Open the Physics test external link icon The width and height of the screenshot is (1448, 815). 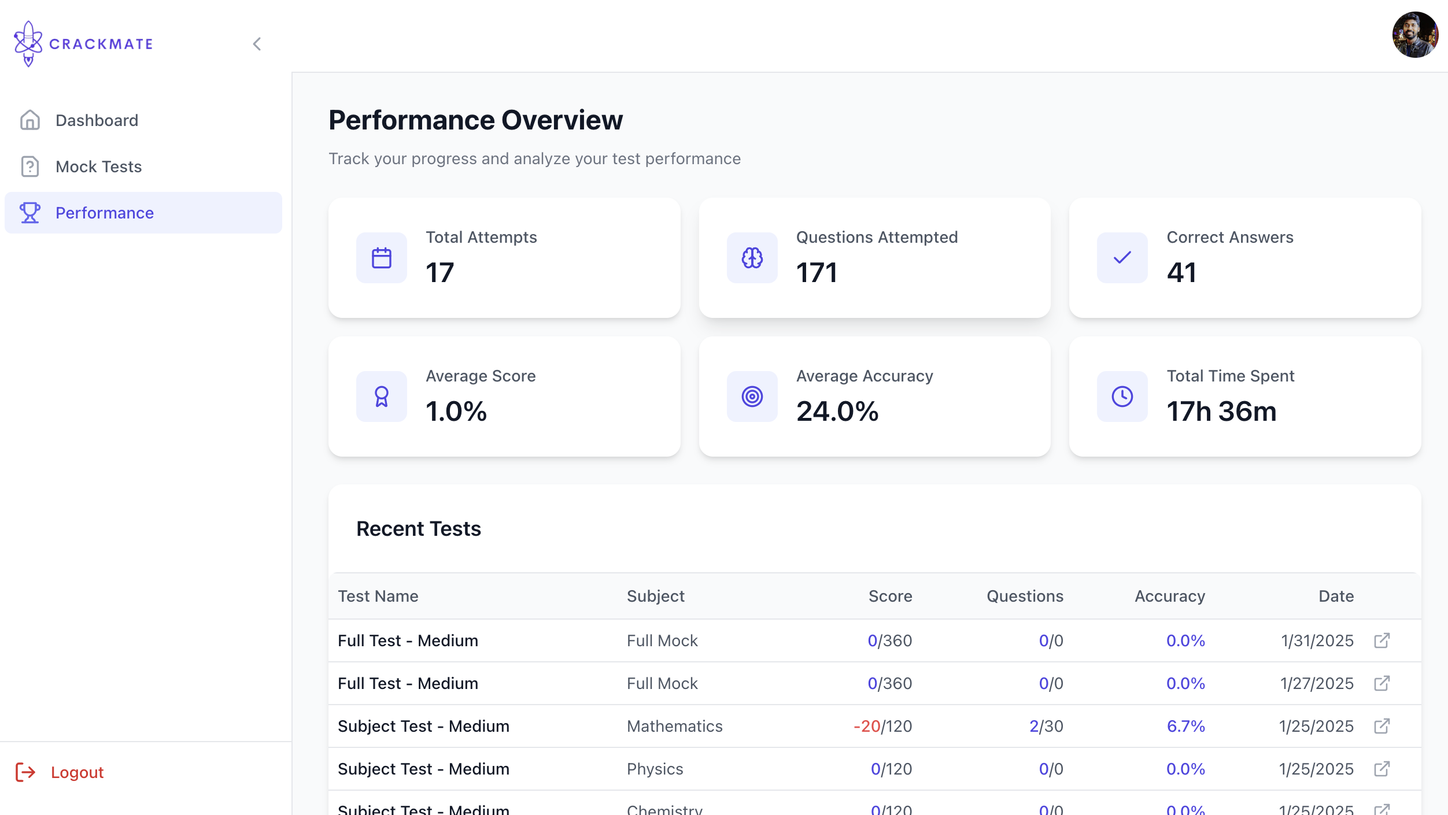point(1381,769)
